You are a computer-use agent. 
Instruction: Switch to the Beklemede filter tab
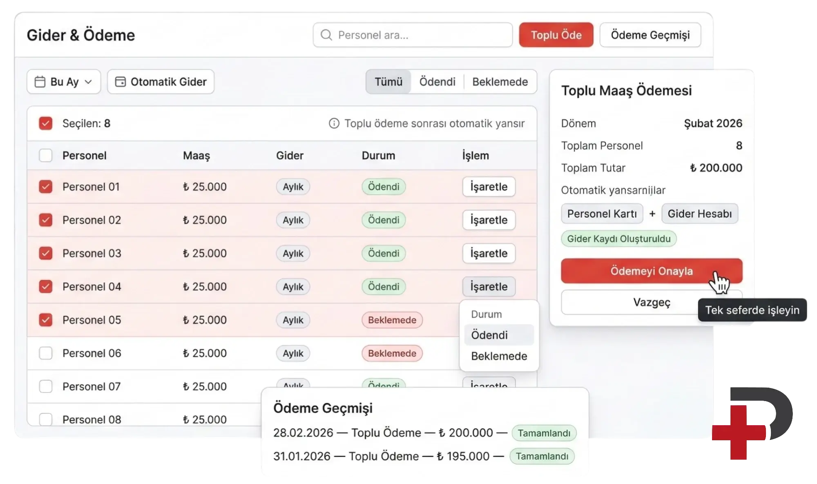tap(500, 82)
